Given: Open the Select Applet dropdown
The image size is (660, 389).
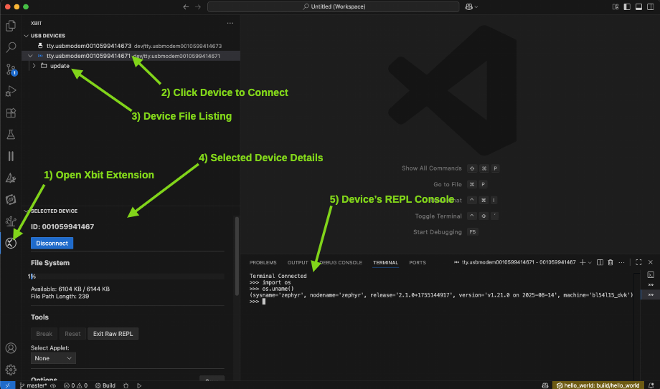Looking at the screenshot, I should pos(53,357).
